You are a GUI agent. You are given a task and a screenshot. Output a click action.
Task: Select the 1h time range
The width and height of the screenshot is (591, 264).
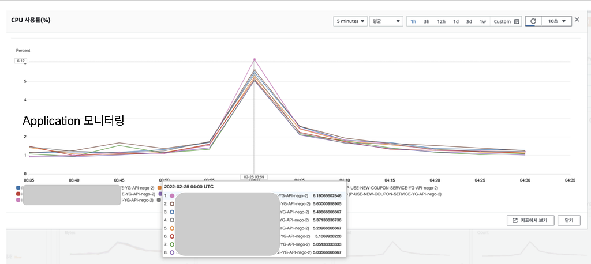tap(413, 21)
